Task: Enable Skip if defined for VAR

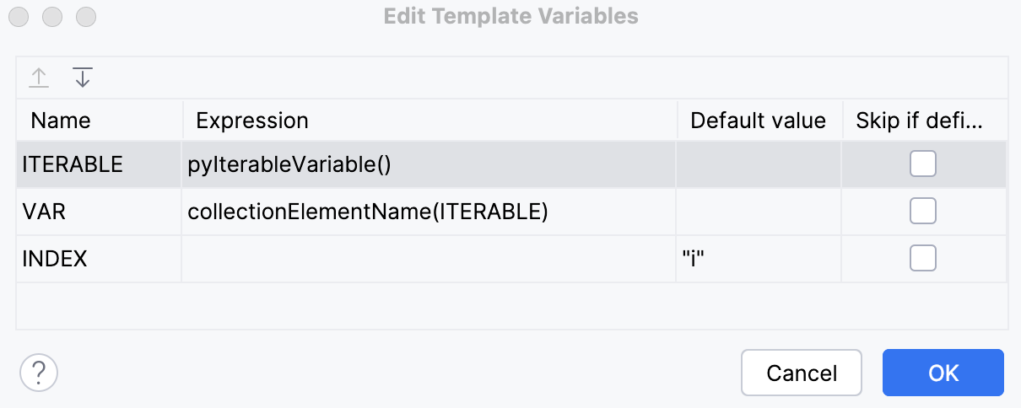Action: (922, 212)
